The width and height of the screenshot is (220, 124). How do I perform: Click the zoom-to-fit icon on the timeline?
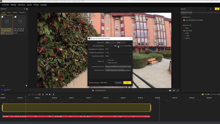(x=219, y=94)
